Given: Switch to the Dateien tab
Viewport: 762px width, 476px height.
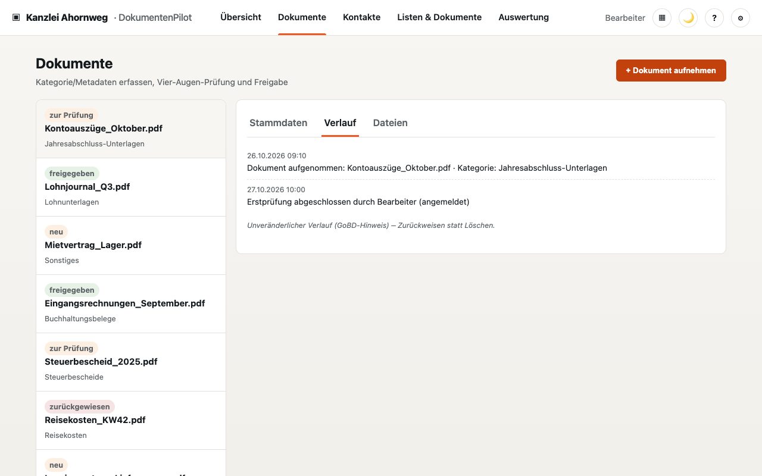Looking at the screenshot, I should 391,123.
